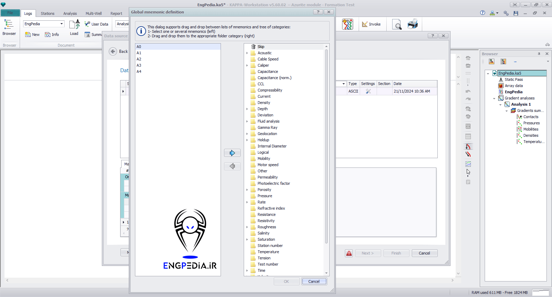The width and height of the screenshot is (552, 297).
Task: Open the Browser icon in the ribbon
Action: 9,27
